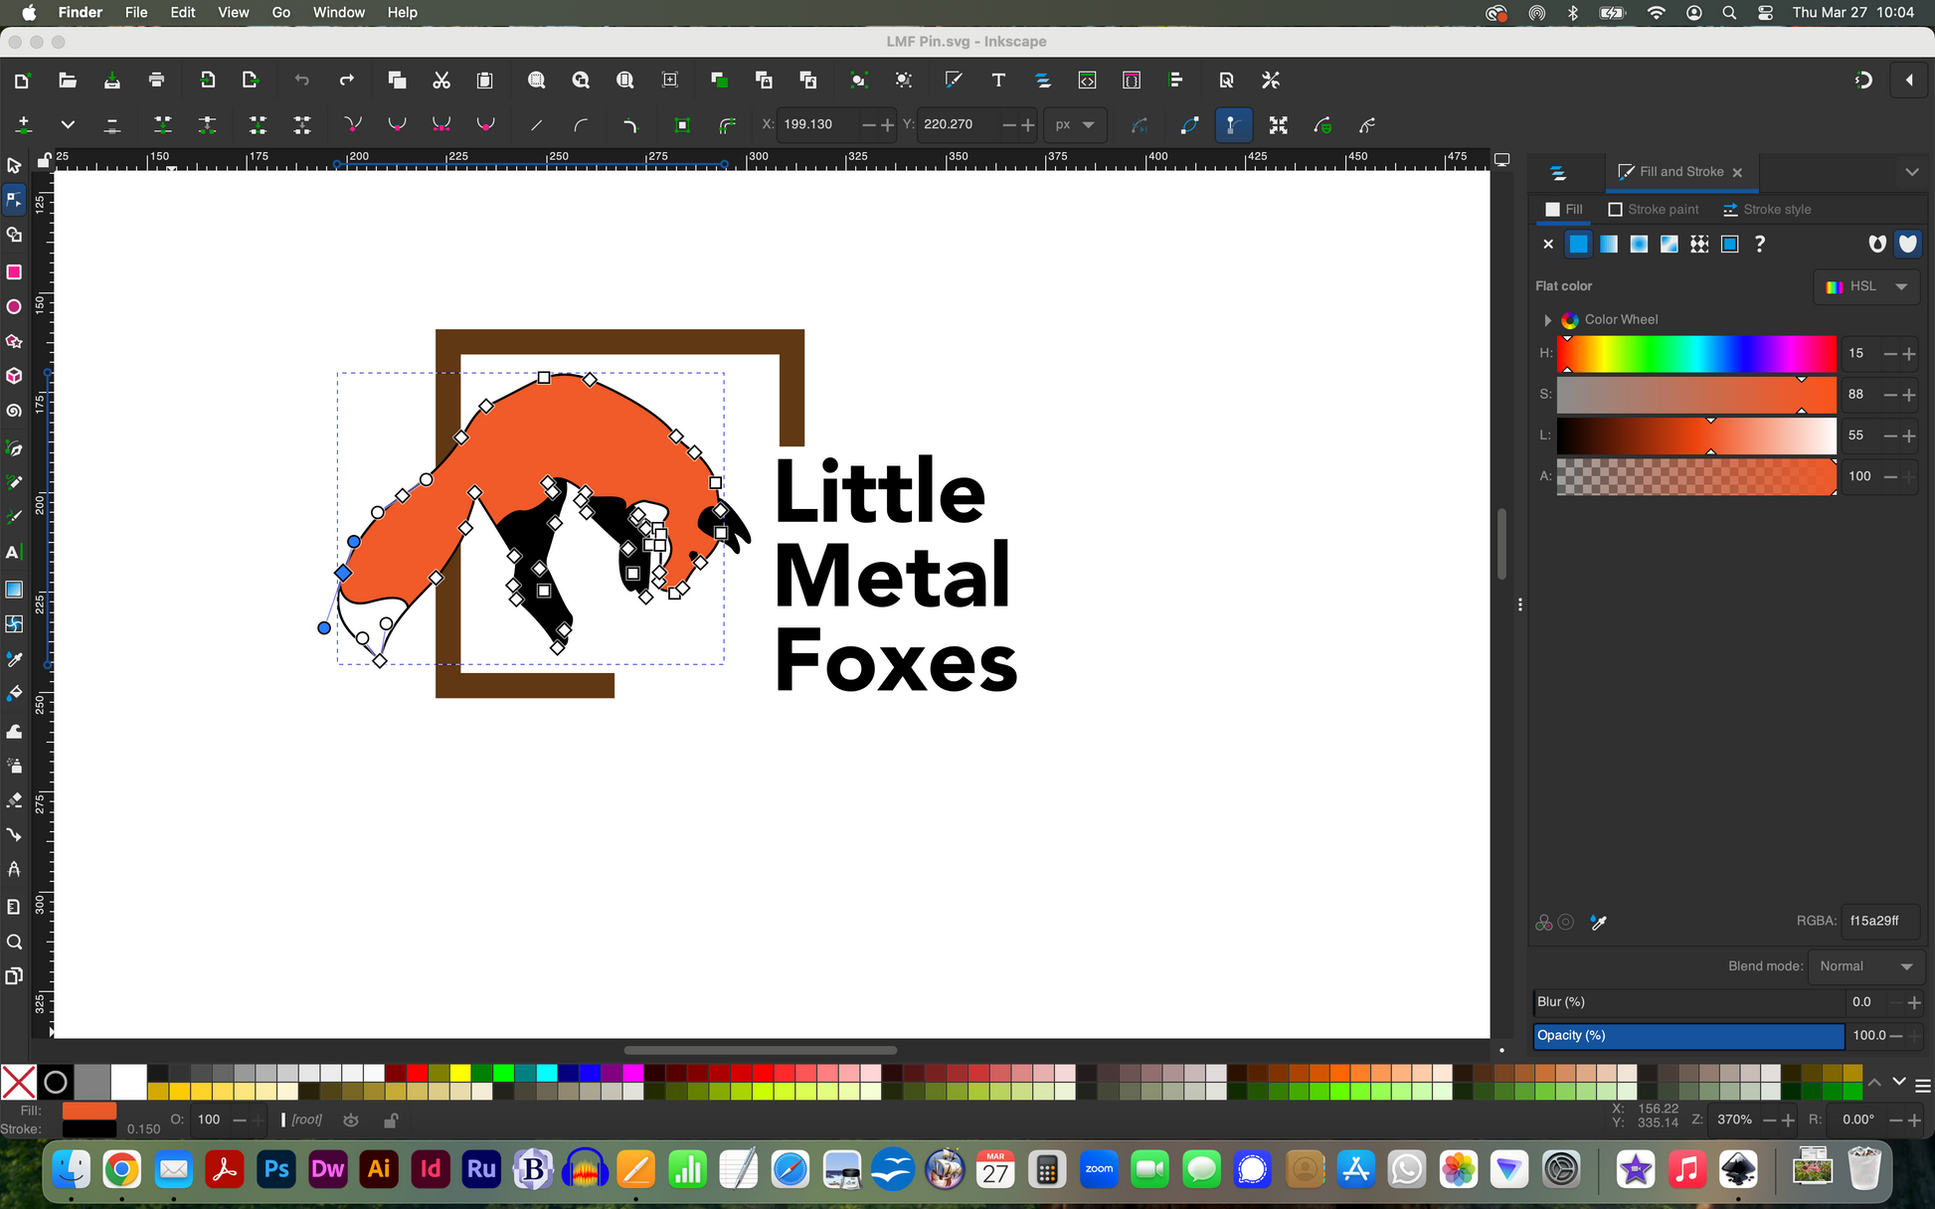Open the Edit menu
Viewport: 1935px width, 1209px height.
click(182, 13)
